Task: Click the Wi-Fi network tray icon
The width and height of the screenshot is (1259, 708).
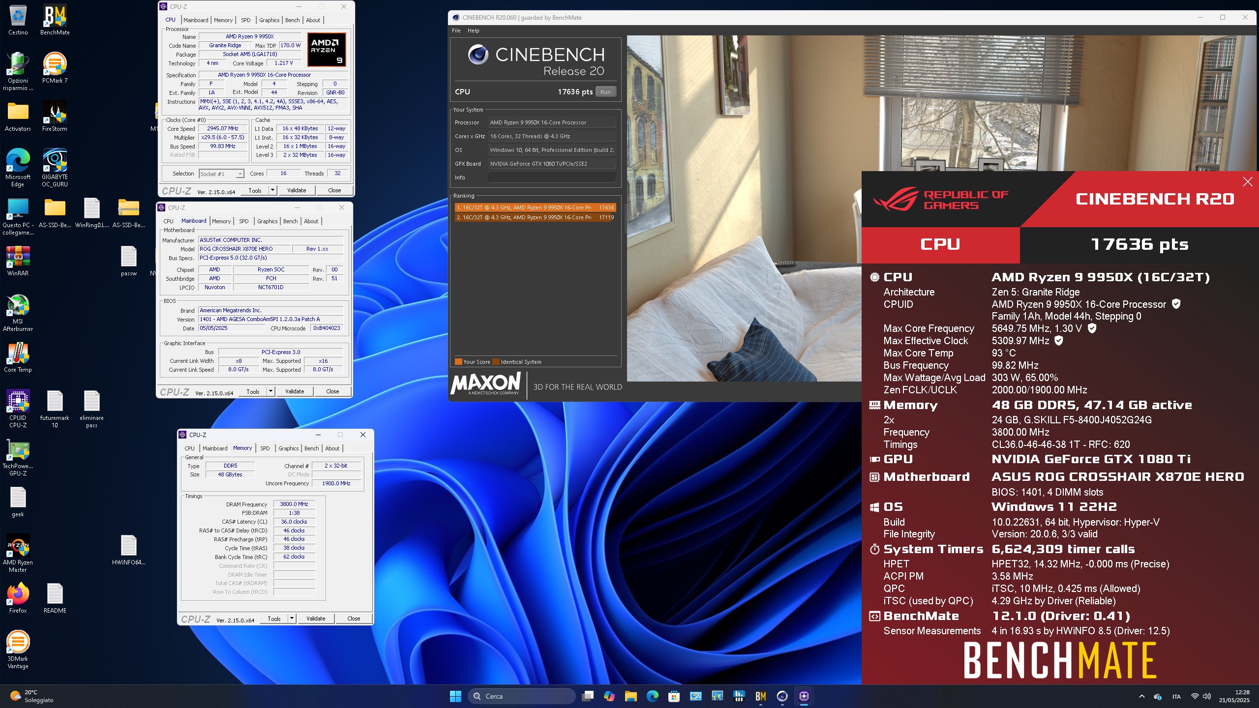Action: coord(1195,696)
